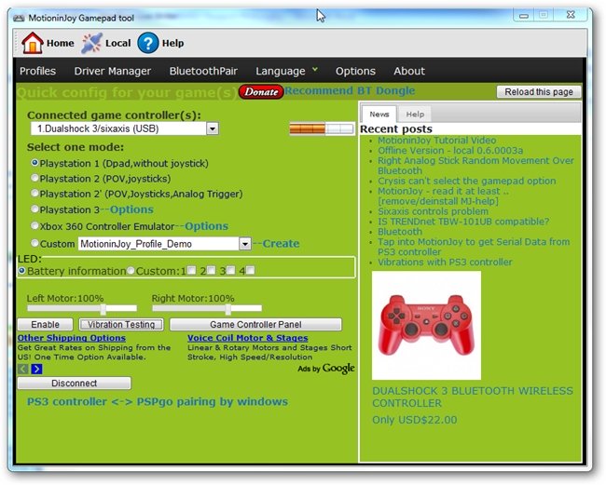606x485 pixels.
Task: Open Sixaxis controls problem post
Action: click(433, 211)
